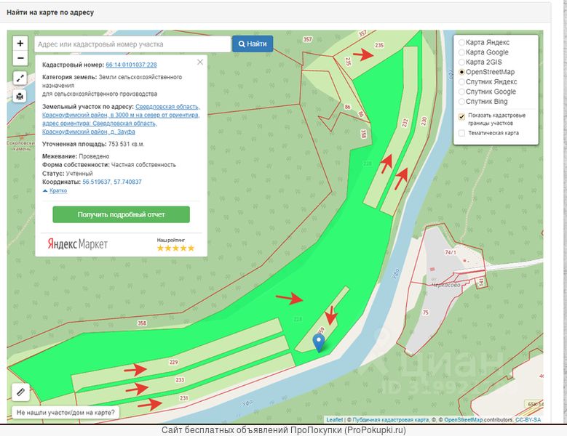Viewport: 567px width, 436px height.
Task: Close the cadastral info popup
Action: 200,62
